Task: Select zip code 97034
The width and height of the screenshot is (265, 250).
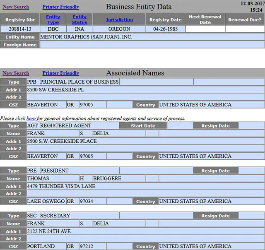Action: (87, 201)
